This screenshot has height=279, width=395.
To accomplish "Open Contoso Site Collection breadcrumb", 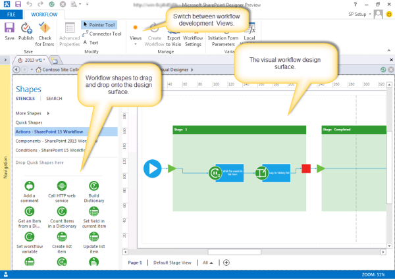I will point(58,70).
